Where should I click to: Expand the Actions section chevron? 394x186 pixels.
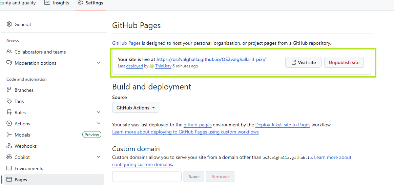coord(99,123)
